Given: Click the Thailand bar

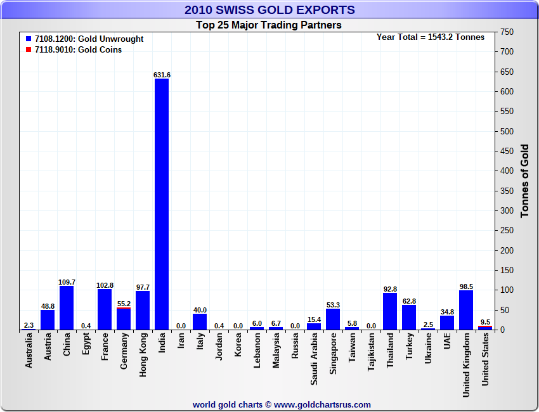Looking at the screenshot, I should [x=390, y=312].
